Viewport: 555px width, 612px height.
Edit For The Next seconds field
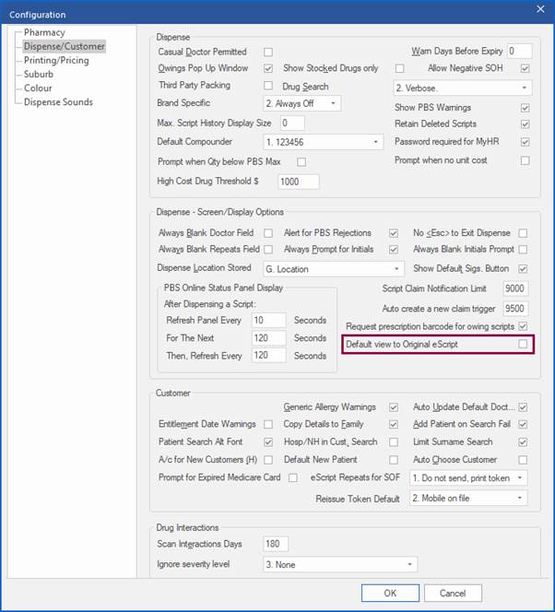coord(268,337)
